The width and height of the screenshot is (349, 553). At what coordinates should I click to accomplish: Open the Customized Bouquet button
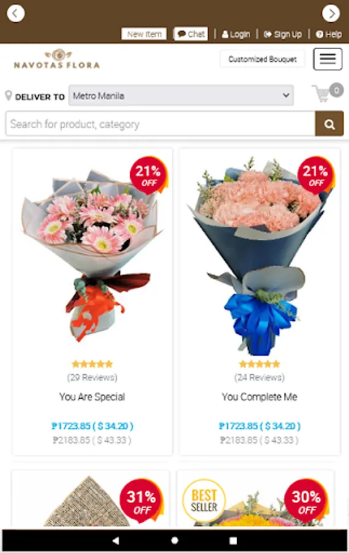pos(262,59)
